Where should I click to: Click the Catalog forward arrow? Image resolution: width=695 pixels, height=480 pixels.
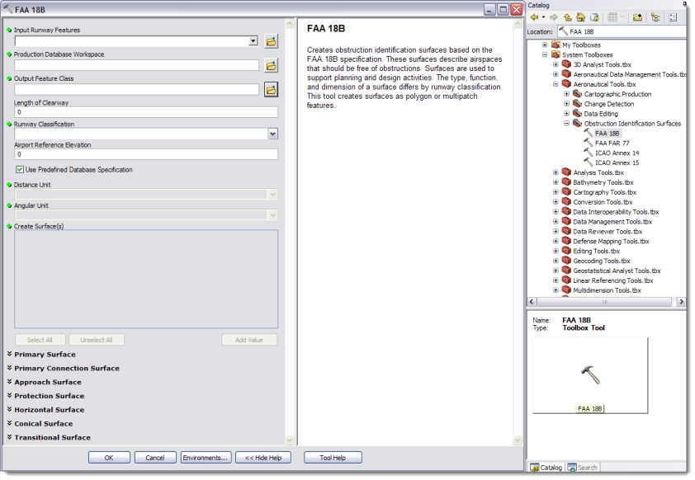point(554,17)
